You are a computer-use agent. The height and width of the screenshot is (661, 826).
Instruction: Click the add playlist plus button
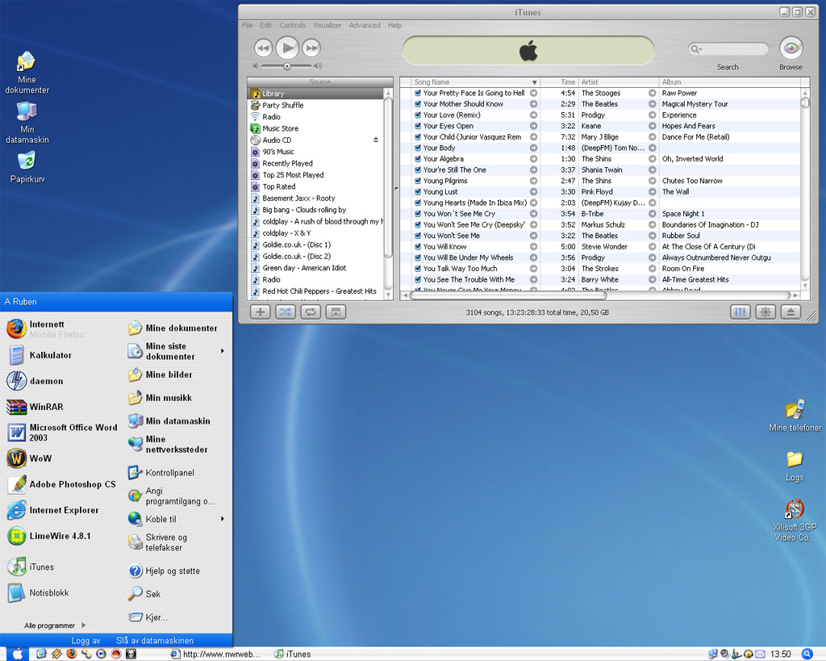(260, 312)
